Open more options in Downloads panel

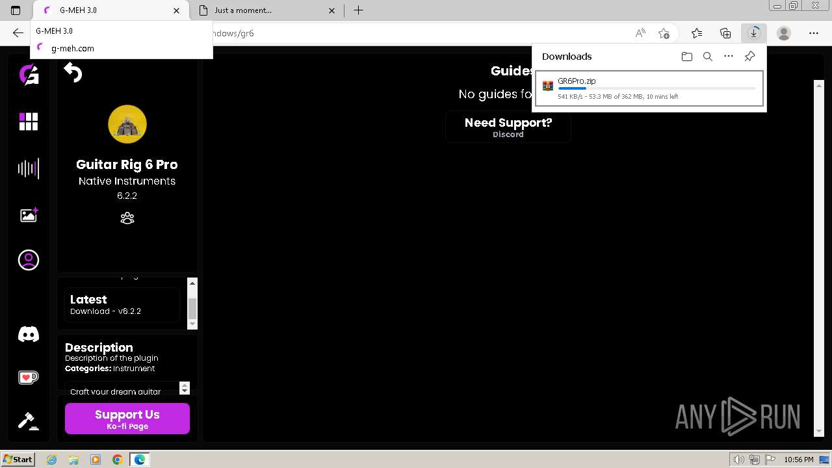pos(729,57)
